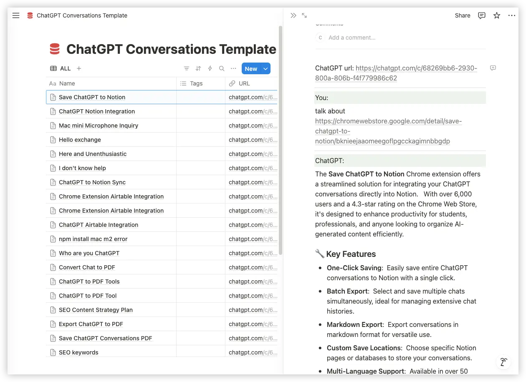The height and width of the screenshot is (382, 526).
Task: Click the blue New button
Action: click(x=251, y=69)
